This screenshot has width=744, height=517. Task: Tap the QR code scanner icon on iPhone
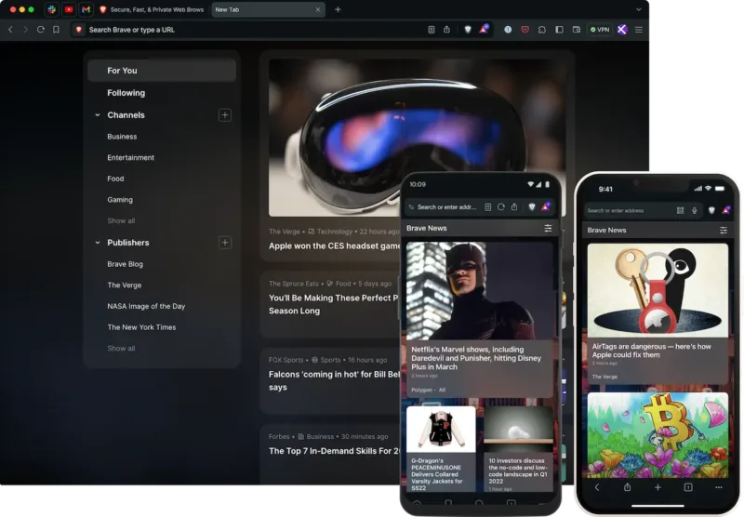680,210
